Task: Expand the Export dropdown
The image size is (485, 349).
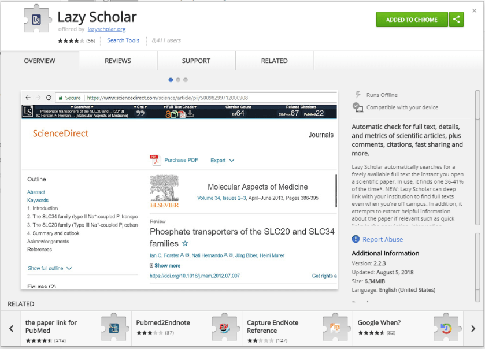Action: click(x=223, y=160)
